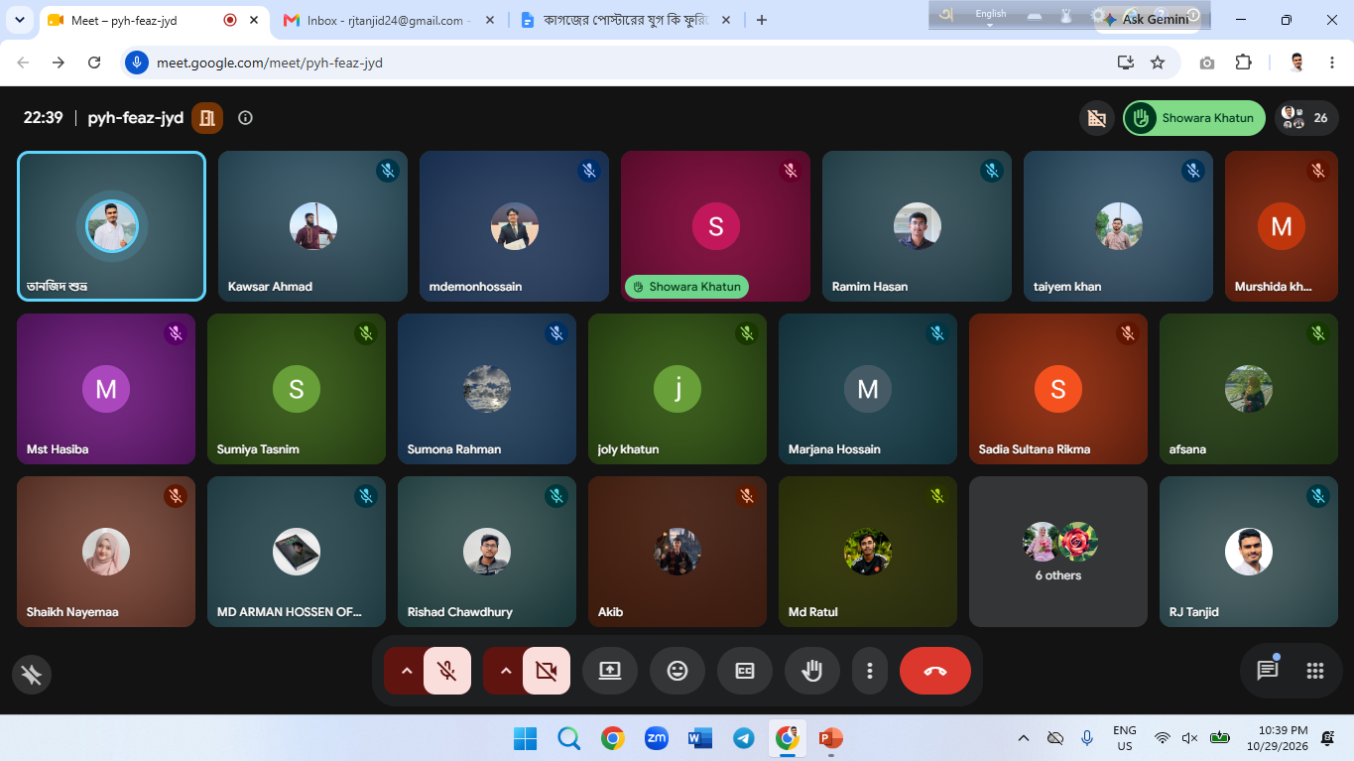Image resolution: width=1354 pixels, height=761 pixels.
Task: Open the meeting tools grid icon
Action: coord(1315,671)
